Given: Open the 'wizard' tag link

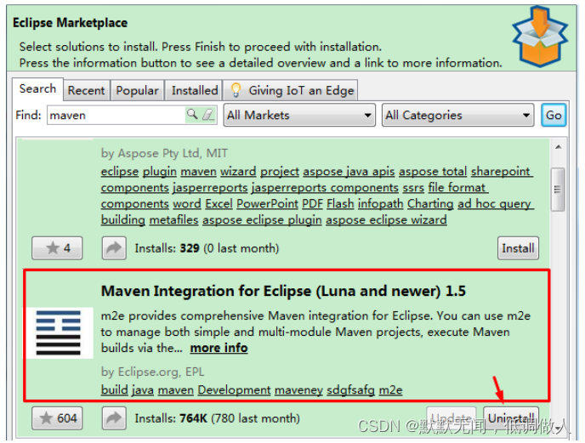Looking at the screenshot, I should [238, 171].
